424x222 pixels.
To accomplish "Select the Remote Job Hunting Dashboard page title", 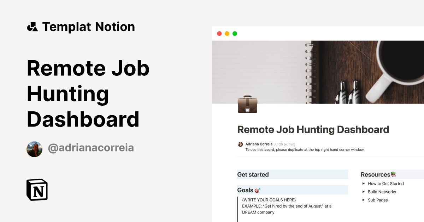I will (313, 129).
